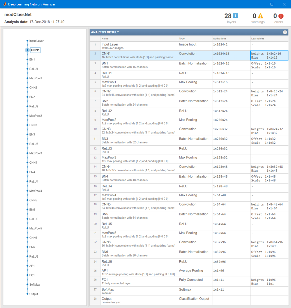Viewport: 291px width, 308px height.
Task: Select table row MaxPool1 name cell
Action: [139, 84]
